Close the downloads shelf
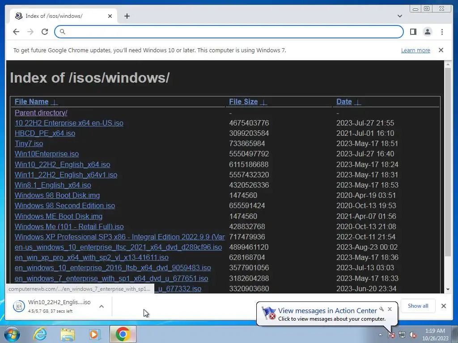Screen dimensions: 458x343 click(443, 306)
